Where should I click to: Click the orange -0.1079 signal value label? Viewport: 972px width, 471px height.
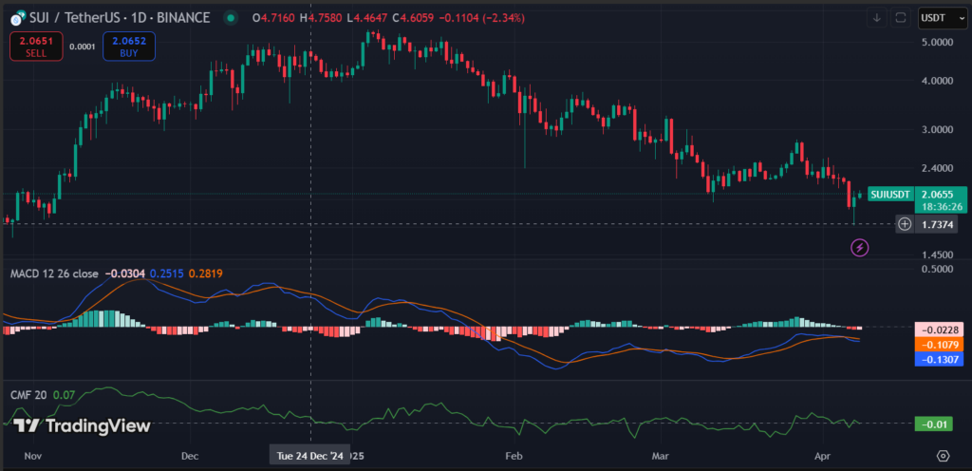(x=939, y=344)
